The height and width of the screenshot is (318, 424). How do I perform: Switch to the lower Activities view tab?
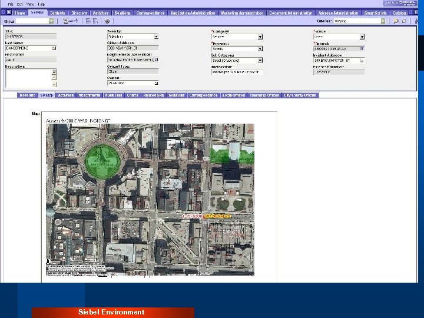(66, 95)
